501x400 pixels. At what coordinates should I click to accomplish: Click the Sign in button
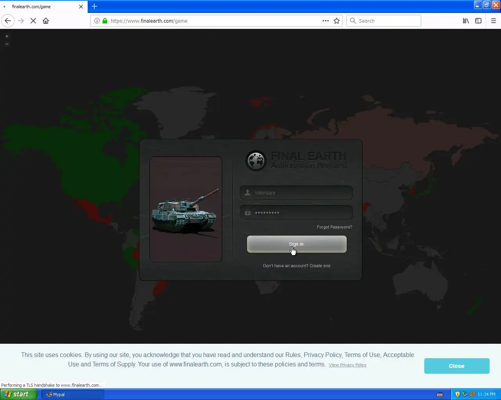click(x=297, y=244)
